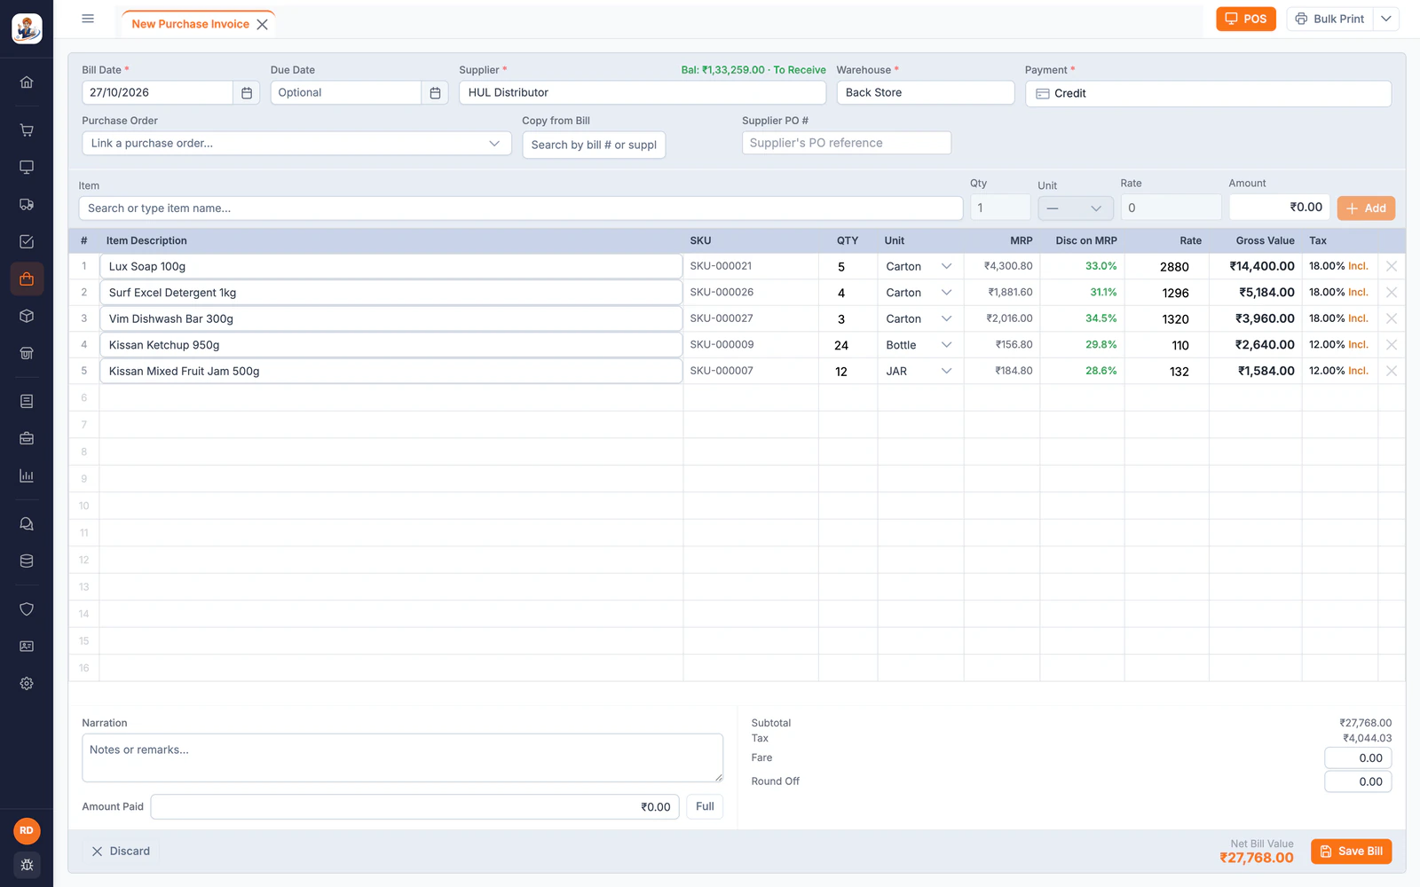Delete the Kissan Ketchup 950g row
Image resolution: width=1420 pixels, height=887 pixels.
click(x=1392, y=345)
